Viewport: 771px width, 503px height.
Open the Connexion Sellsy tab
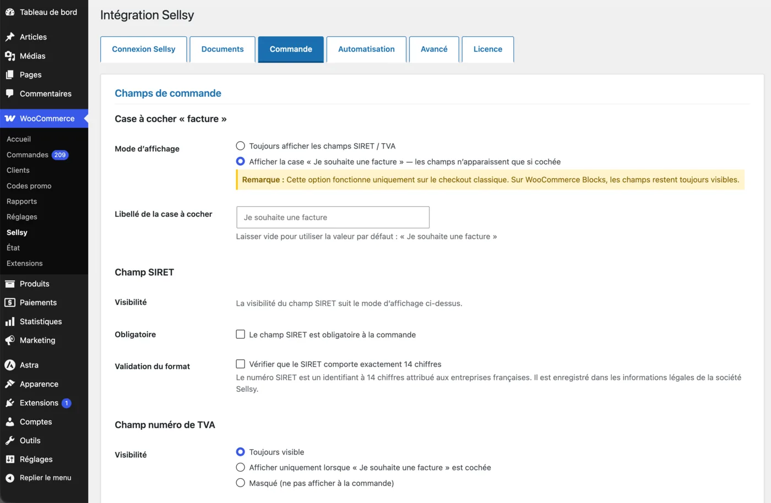coord(144,50)
